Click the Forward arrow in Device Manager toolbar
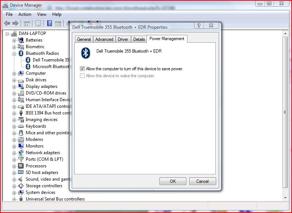The height and width of the screenshot is (213, 292). (15, 24)
